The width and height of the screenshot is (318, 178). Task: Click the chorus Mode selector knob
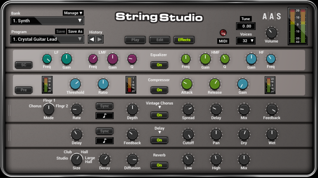click(49, 109)
